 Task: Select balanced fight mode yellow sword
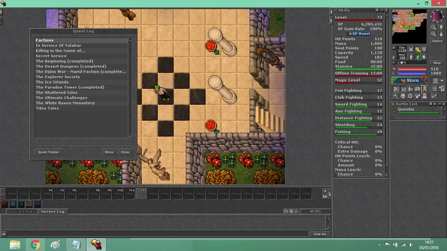(418, 49)
